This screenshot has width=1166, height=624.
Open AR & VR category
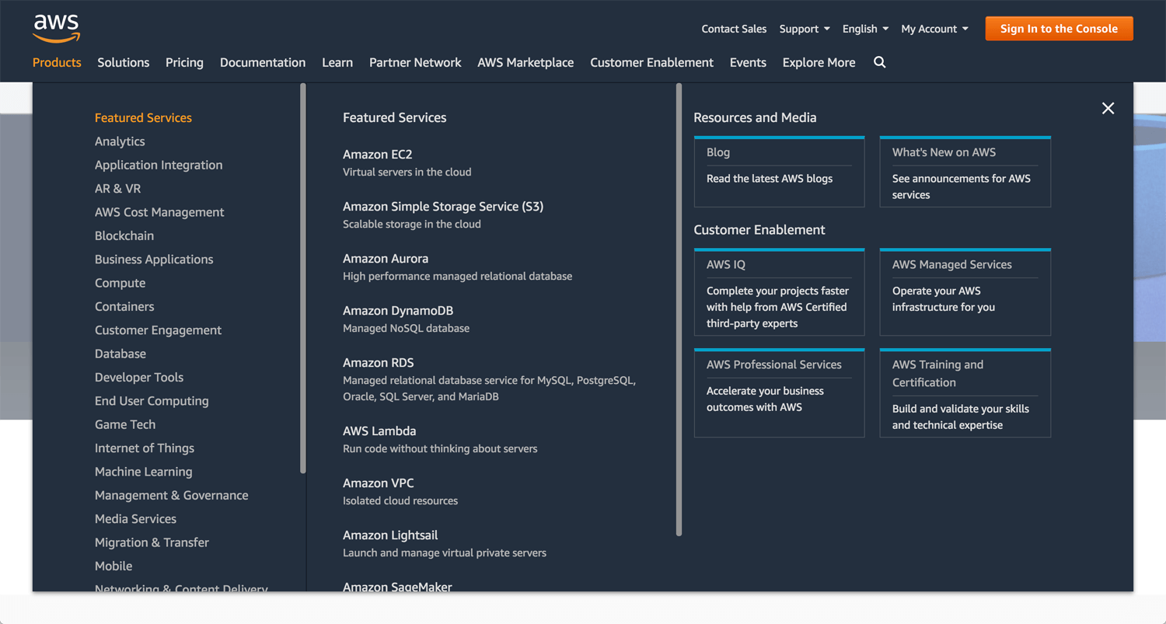click(117, 189)
